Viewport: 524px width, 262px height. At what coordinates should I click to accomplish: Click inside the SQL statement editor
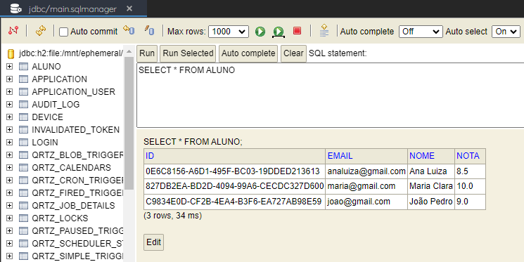click(330, 95)
